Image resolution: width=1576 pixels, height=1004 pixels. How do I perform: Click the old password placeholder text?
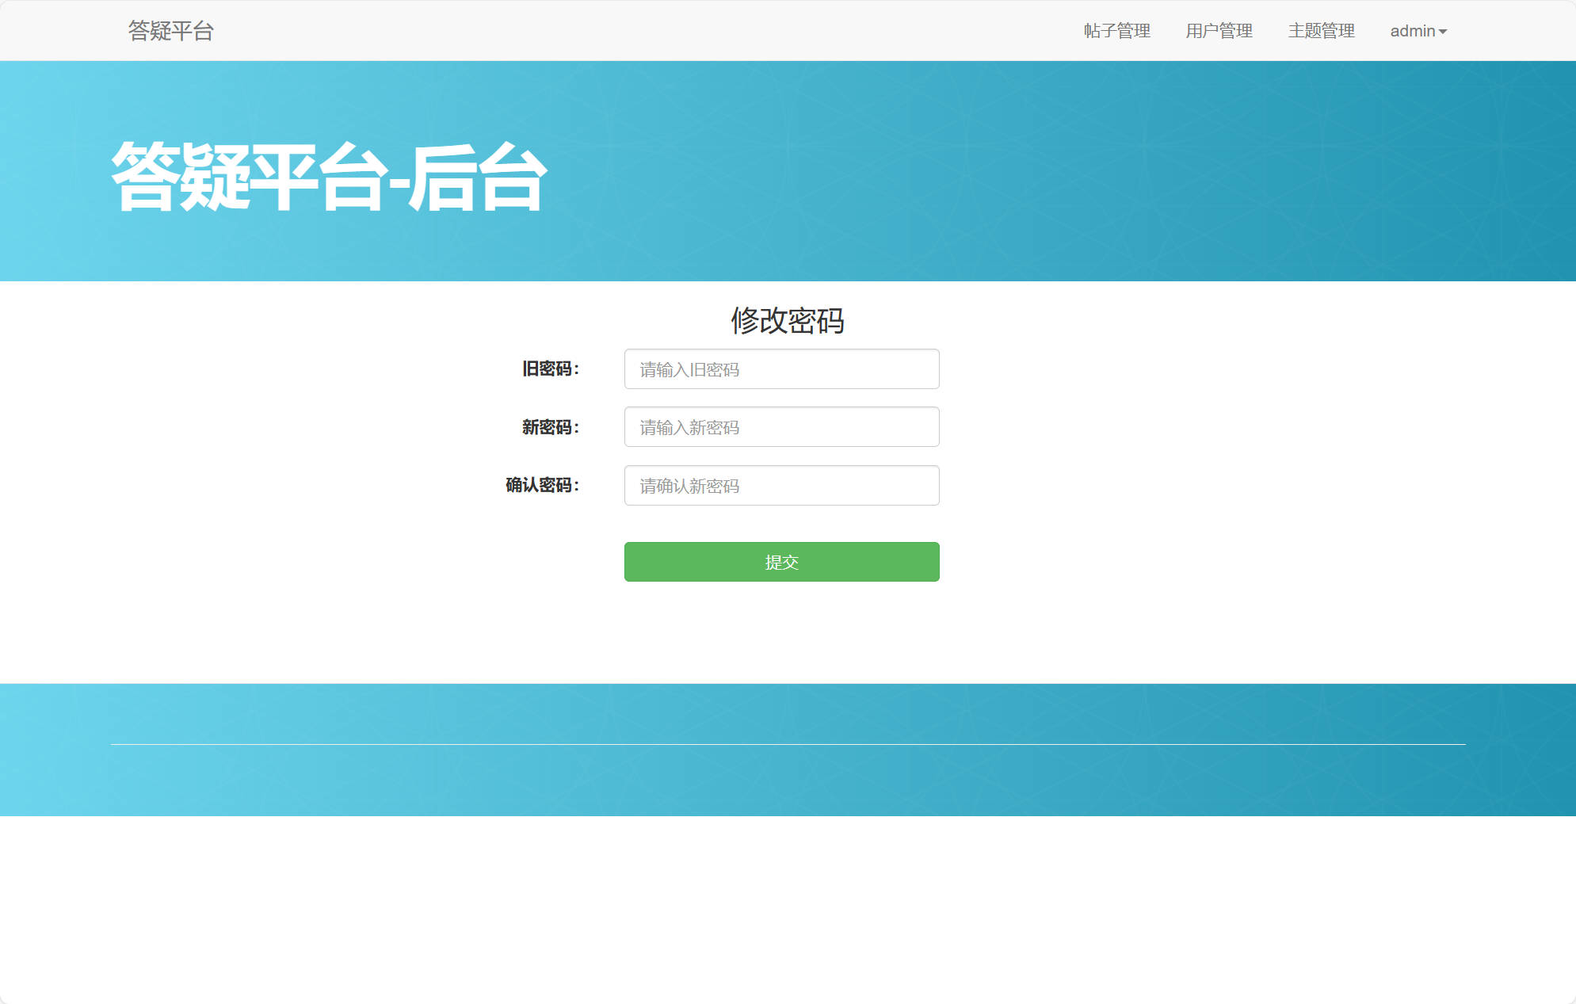[x=688, y=369]
